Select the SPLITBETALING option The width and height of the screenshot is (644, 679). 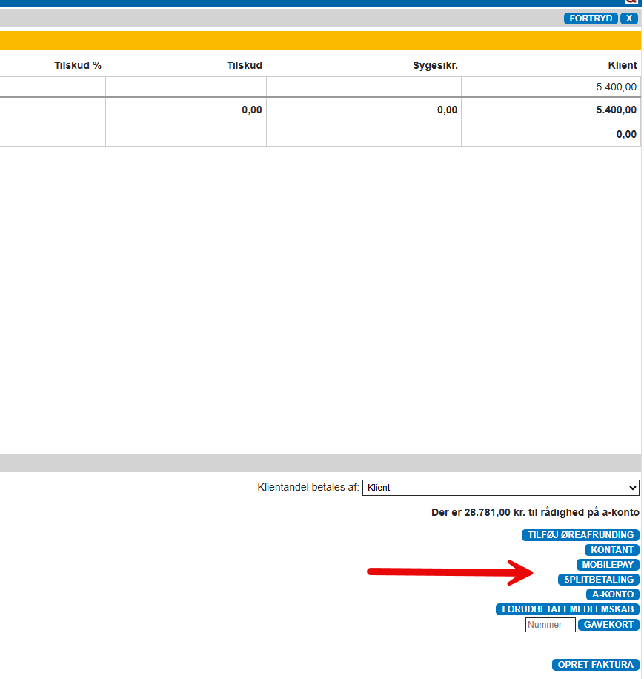599,580
